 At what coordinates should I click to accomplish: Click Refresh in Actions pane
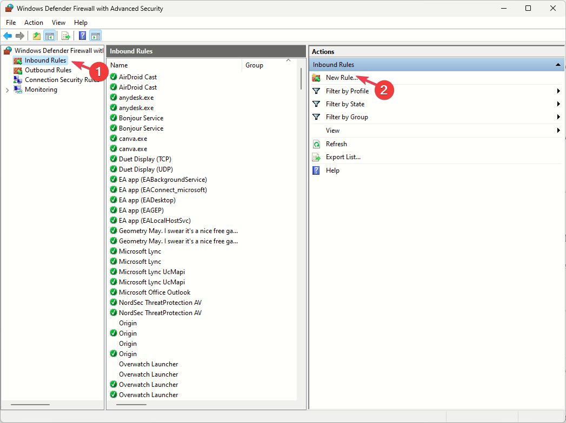click(x=336, y=144)
